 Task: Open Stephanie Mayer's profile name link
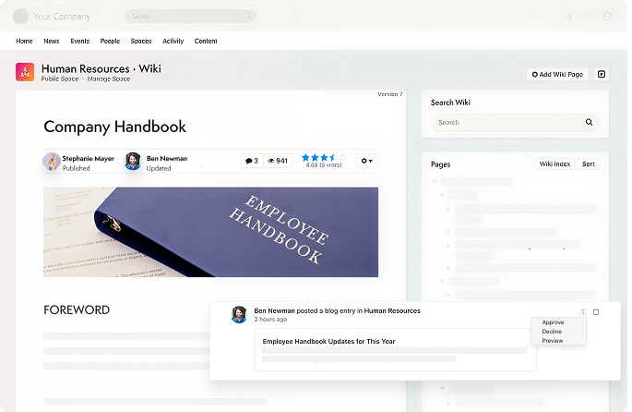[89, 159]
